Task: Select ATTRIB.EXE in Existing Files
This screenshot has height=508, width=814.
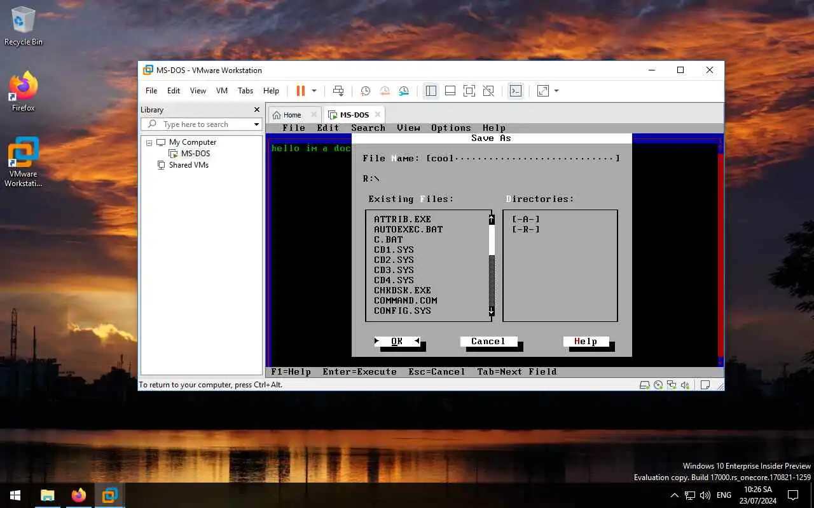Action: click(403, 219)
